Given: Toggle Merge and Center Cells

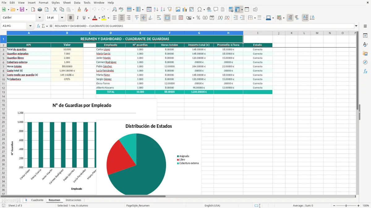Looking at the screenshot, I should pyautogui.click(x=167, y=18).
